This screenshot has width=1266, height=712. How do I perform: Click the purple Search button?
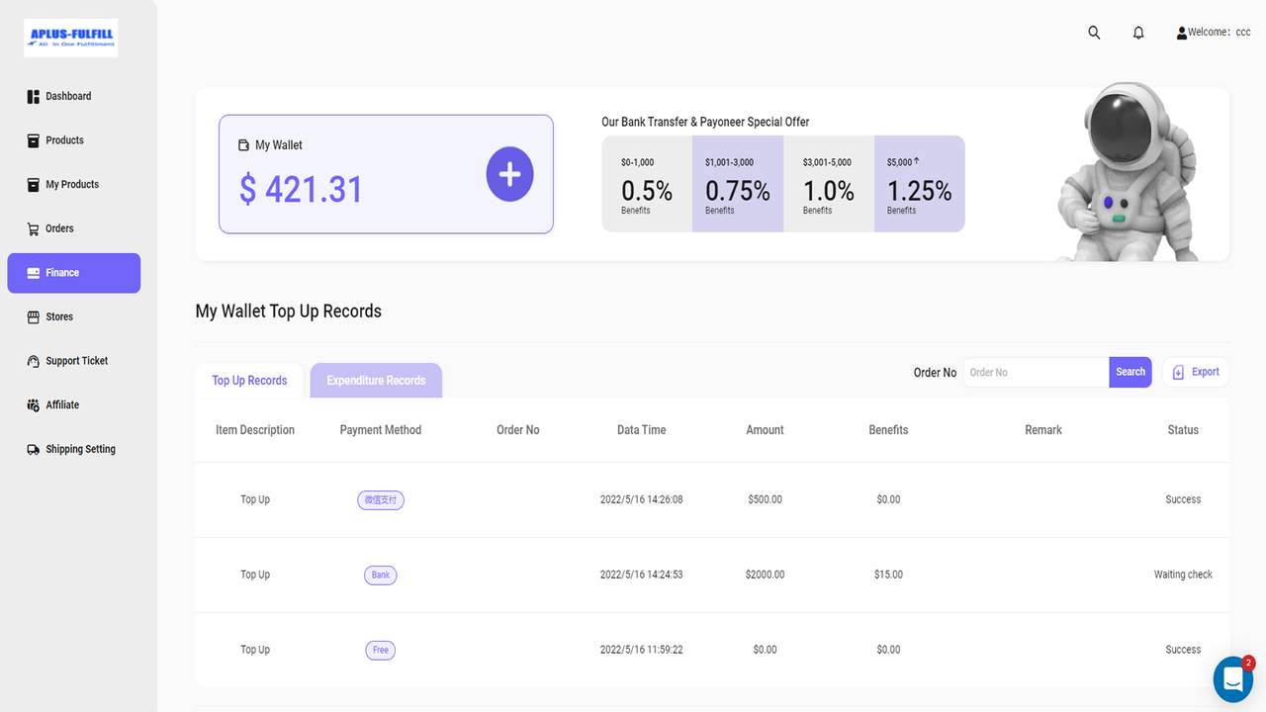(x=1130, y=373)
